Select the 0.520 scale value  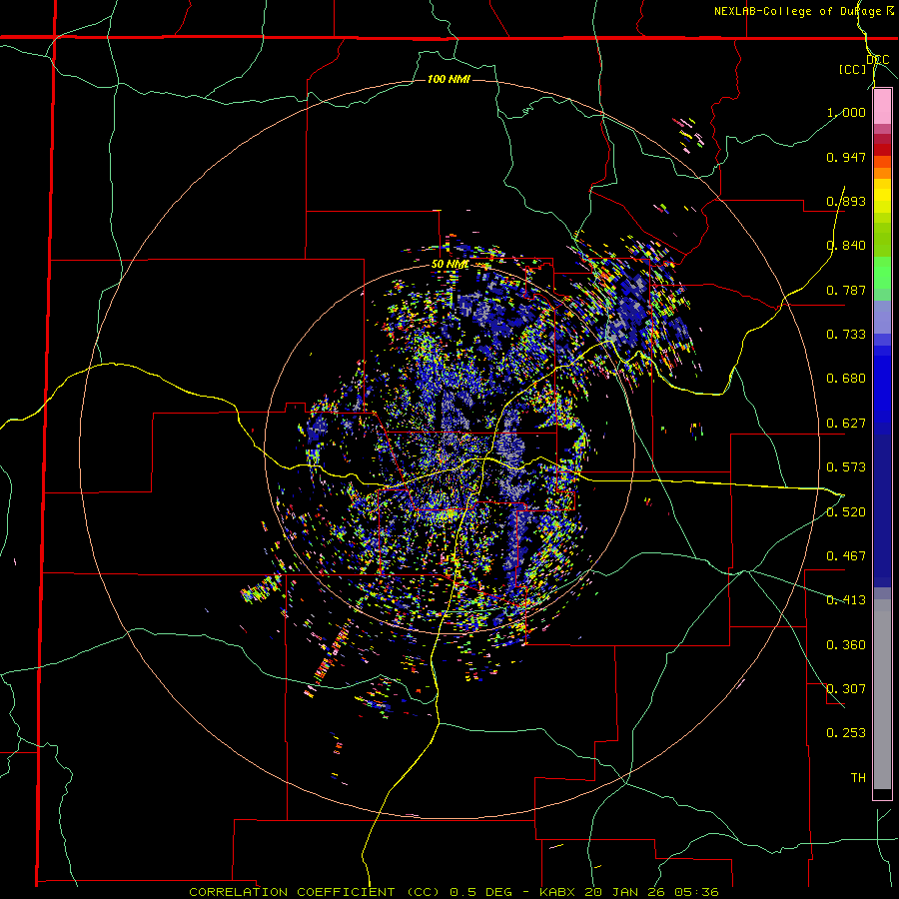point(846,512)
